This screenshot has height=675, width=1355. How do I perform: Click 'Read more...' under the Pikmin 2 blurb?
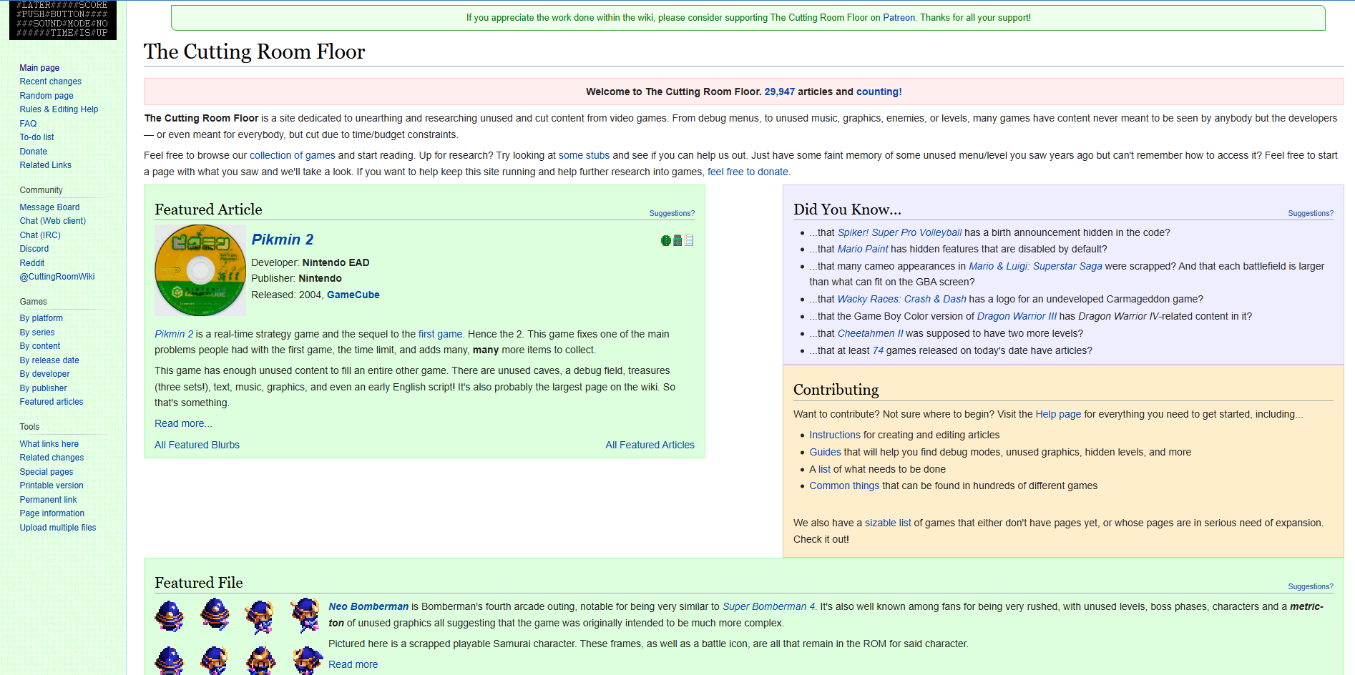click(183, 423)
